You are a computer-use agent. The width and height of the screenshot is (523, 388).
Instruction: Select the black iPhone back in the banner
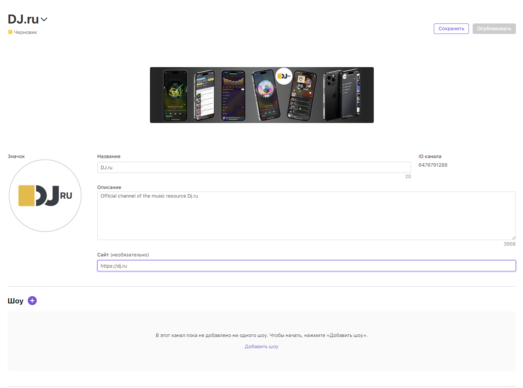click(332, 95)
